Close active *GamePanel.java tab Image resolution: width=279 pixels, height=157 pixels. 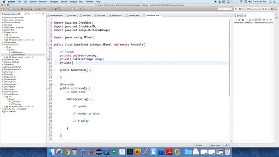[160, 16]
